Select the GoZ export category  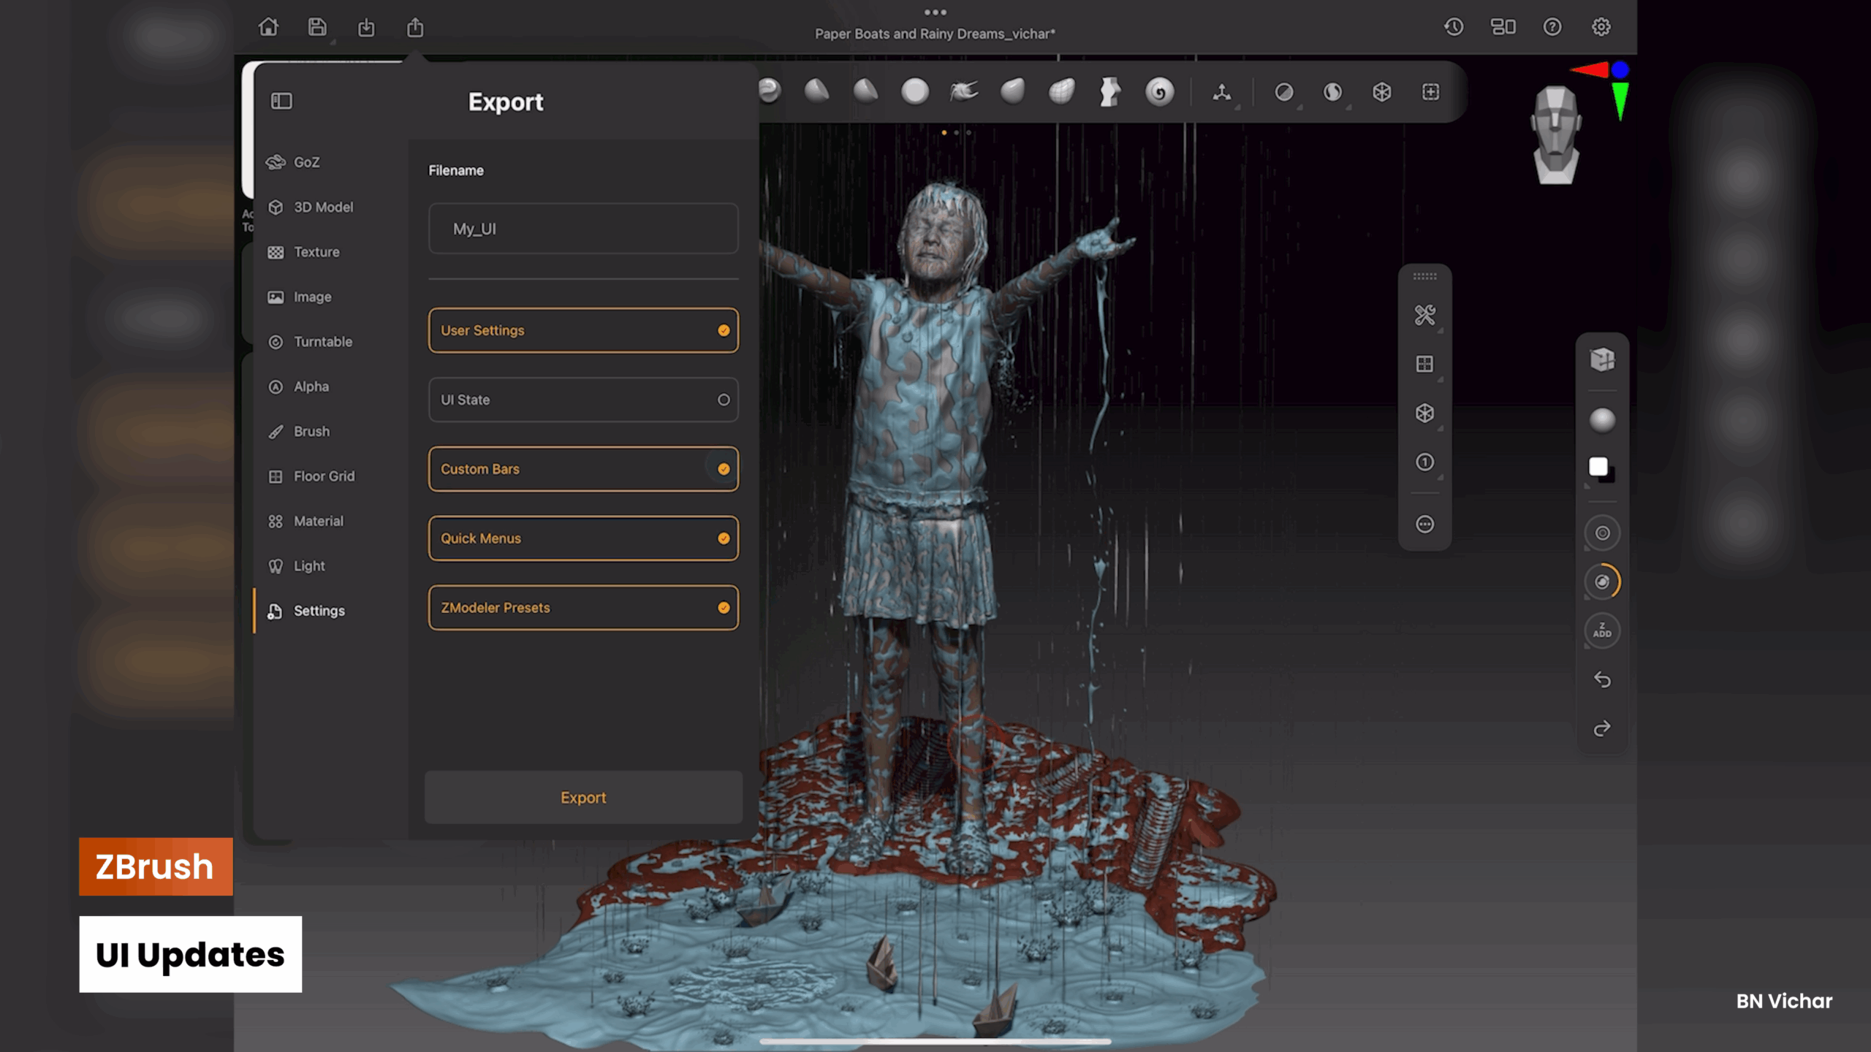tap(307, 162)
